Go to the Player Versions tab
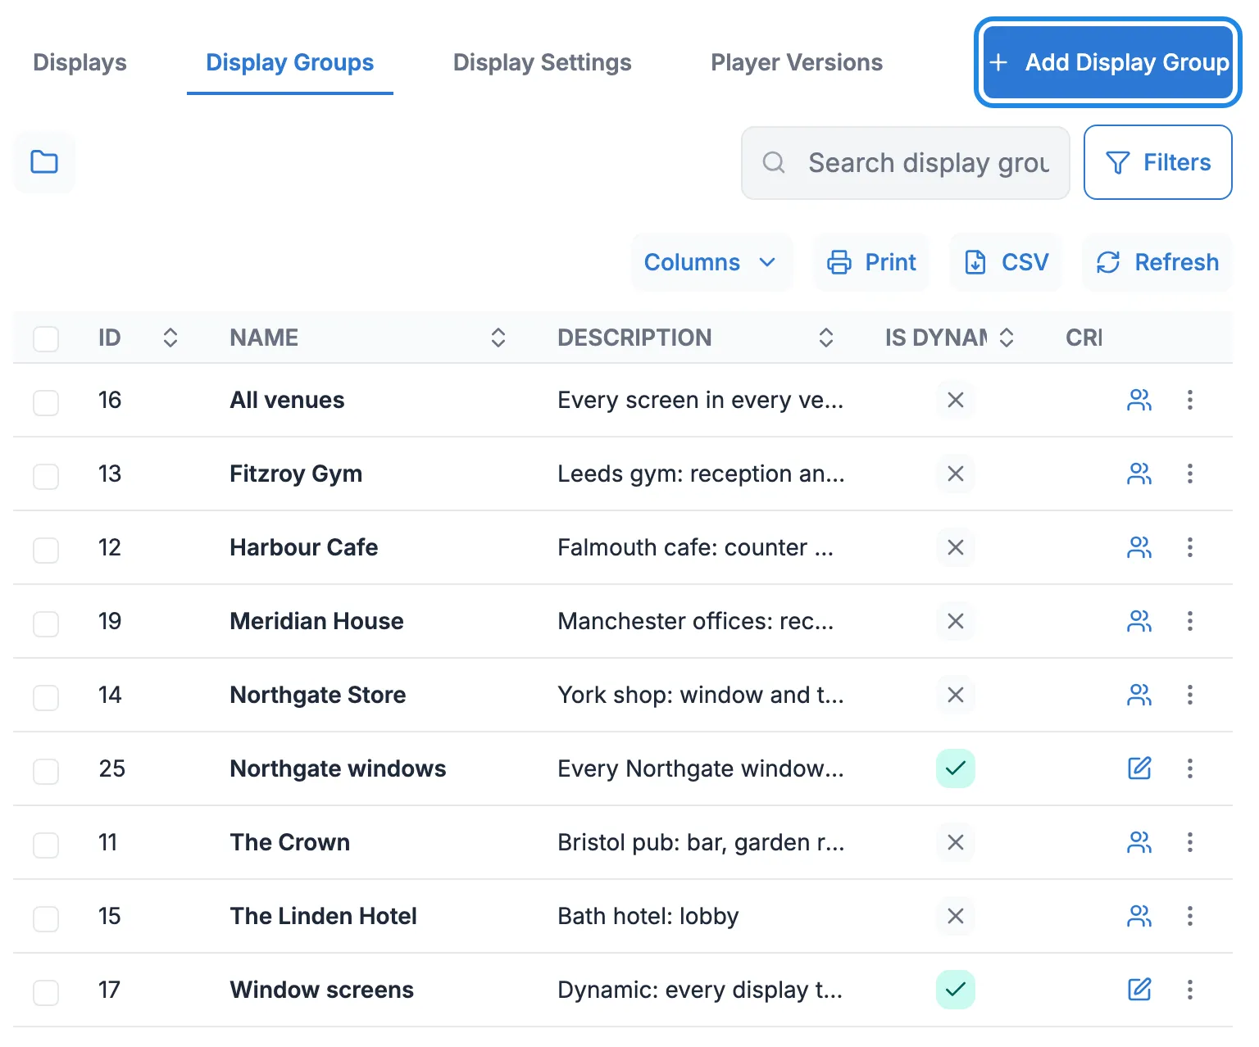 tap(797, 62)
